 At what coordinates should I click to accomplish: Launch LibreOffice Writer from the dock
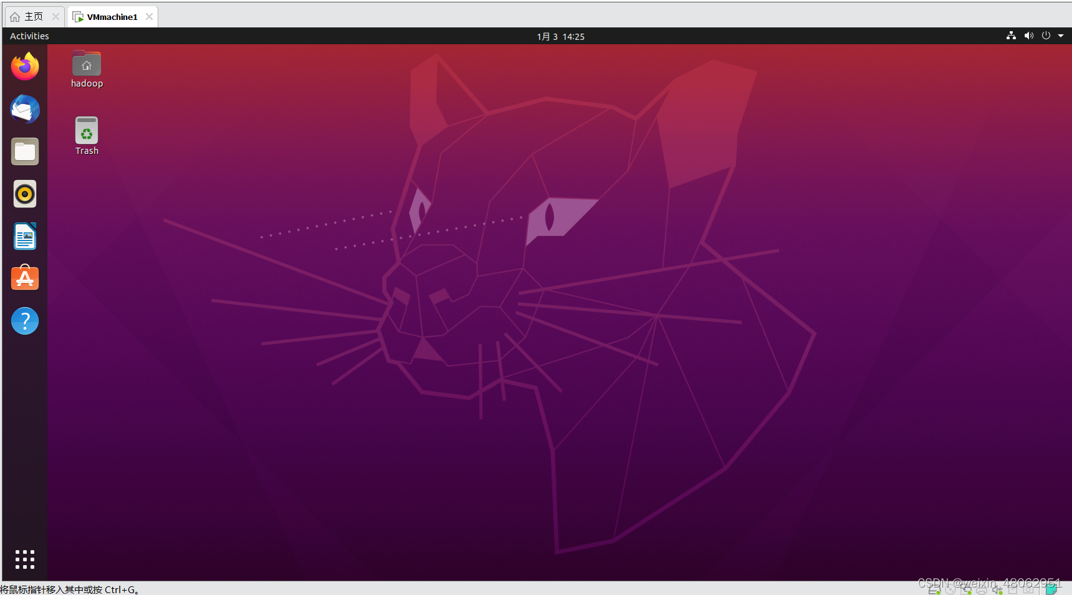(x=25, y=236)
